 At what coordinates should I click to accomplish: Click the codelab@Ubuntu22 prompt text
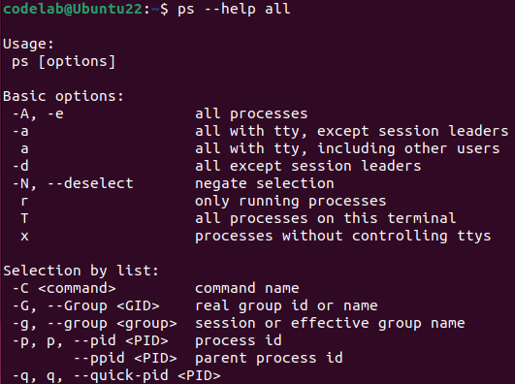[73, 8]
